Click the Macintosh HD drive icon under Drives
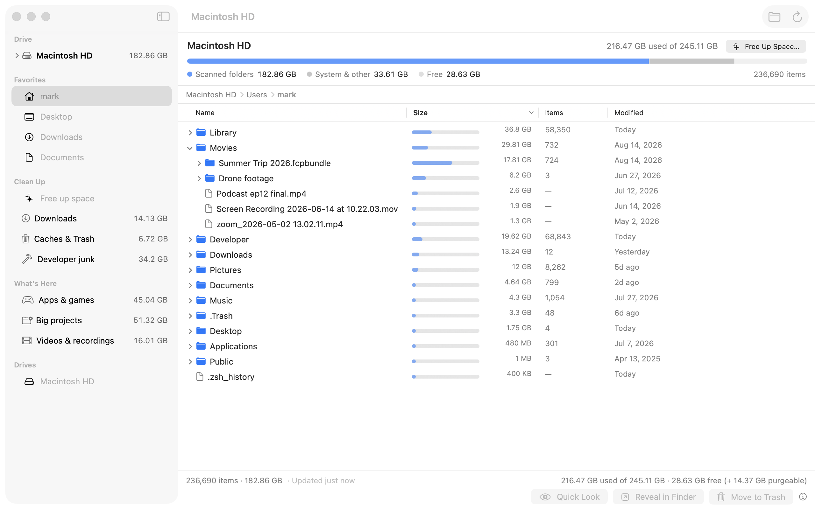The width and height of the screenshot is (815, 509). (29, 381)
